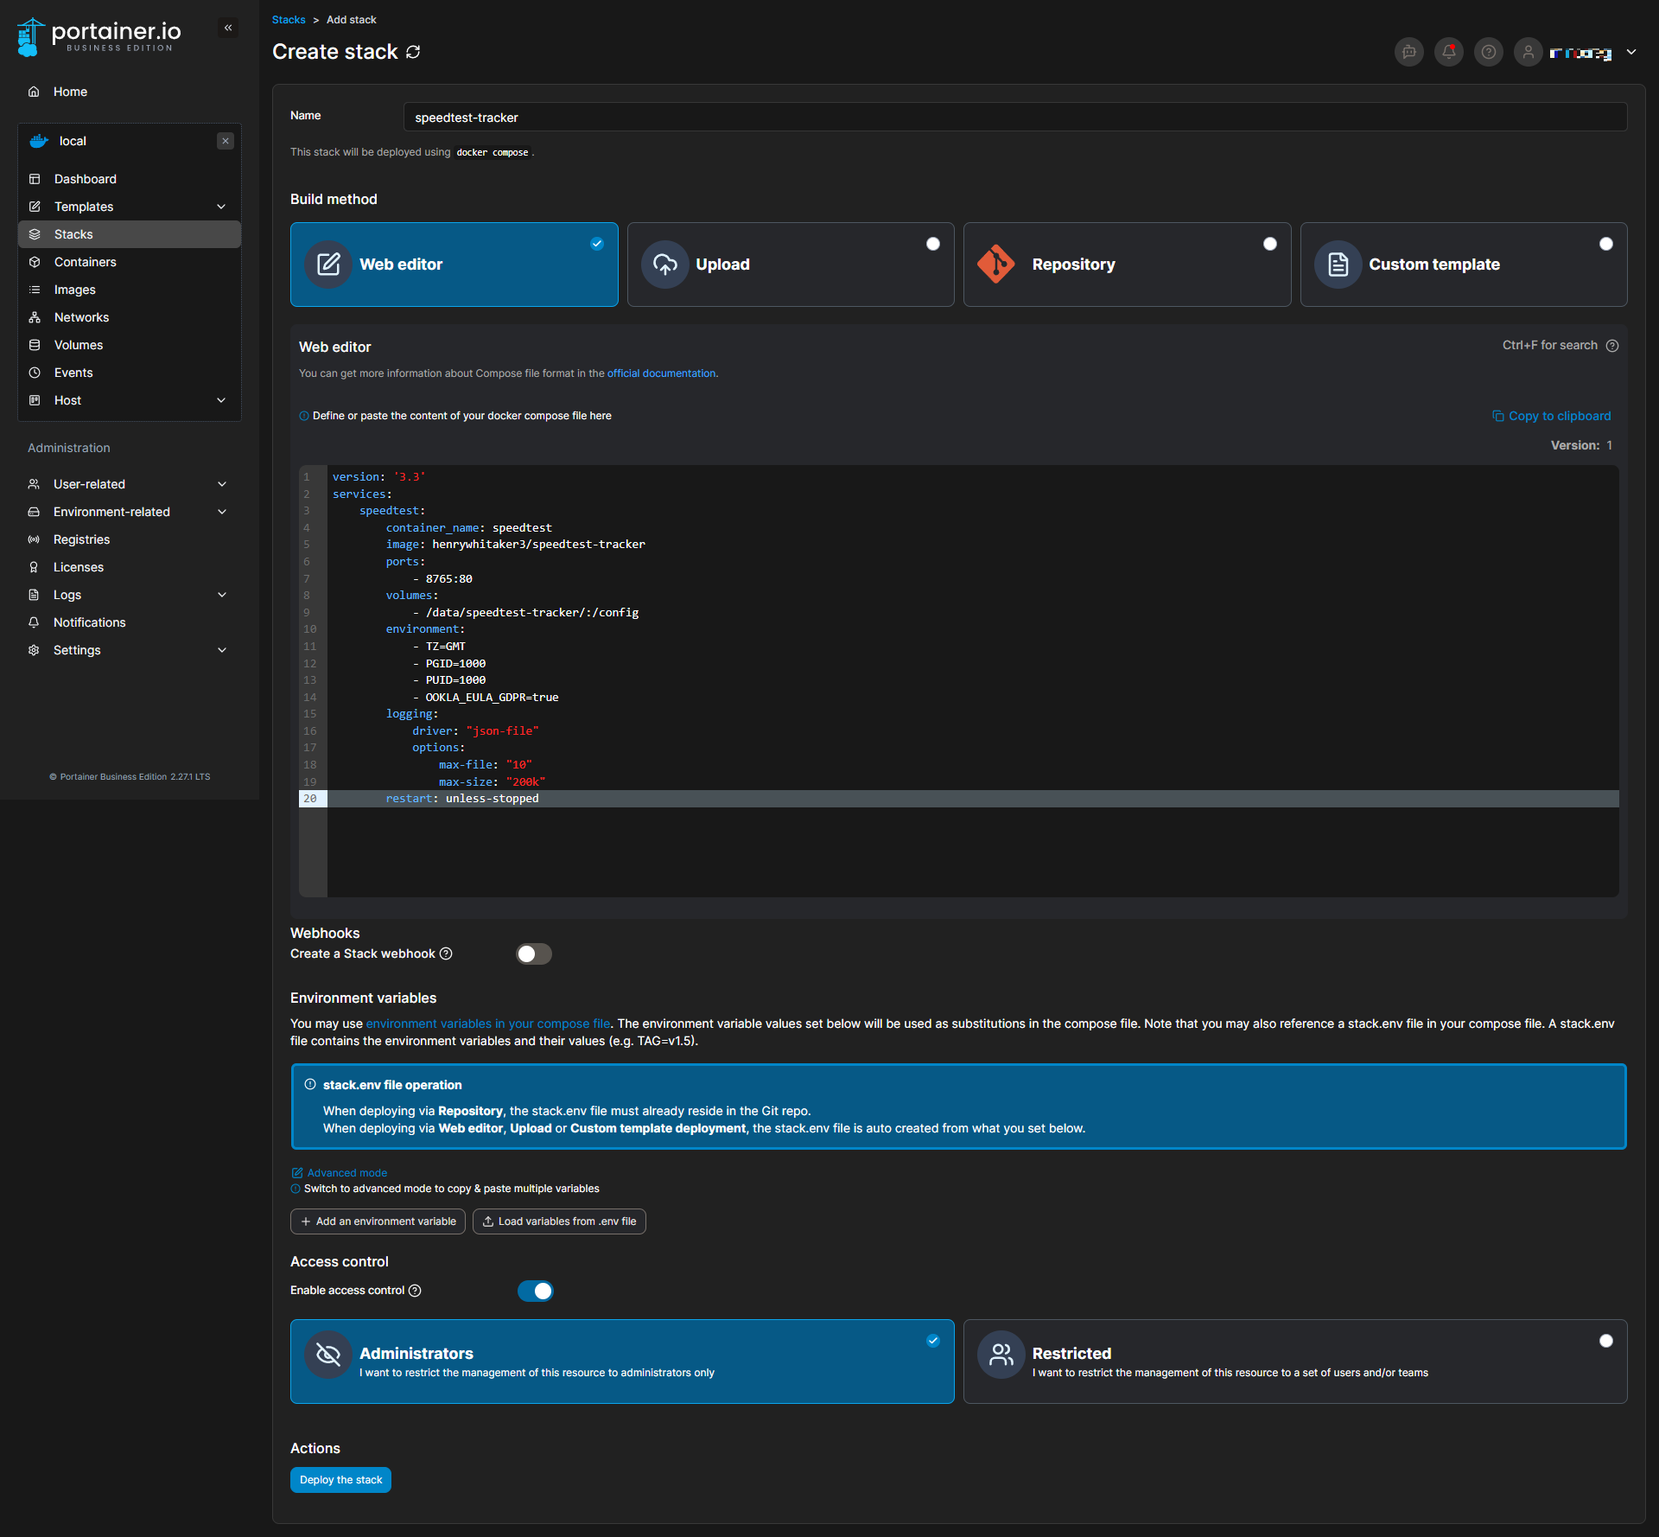Screen dimensions: 1659x1537
Task: Open the chat assistant icon in the header
Action: click(x=1409, y=52)
